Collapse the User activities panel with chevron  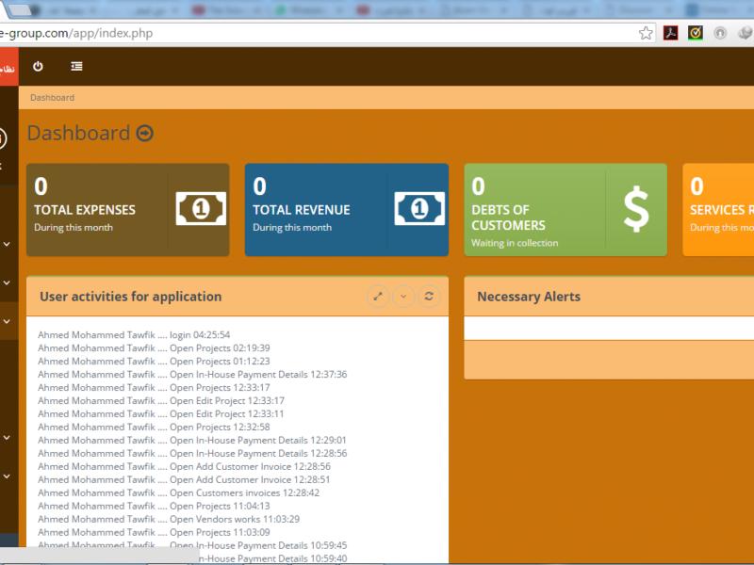pos(403,297)
